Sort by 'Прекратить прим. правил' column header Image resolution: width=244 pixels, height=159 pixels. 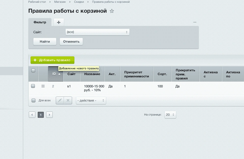[x=185, y=74]
